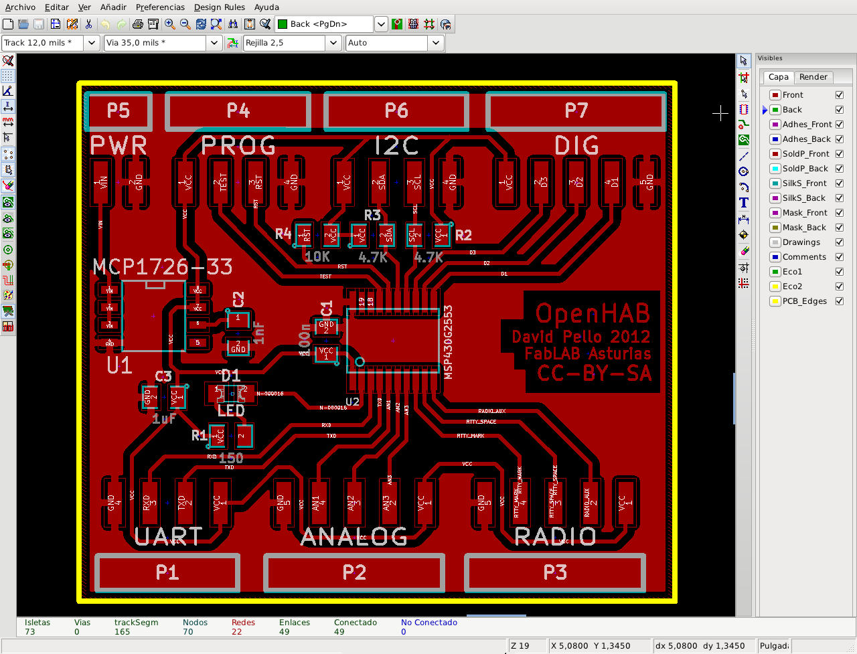The height and width of the screenshot is (654, 857).
Task: Open the Track 12,0 mils width dropdown
Action: (92, 43)
